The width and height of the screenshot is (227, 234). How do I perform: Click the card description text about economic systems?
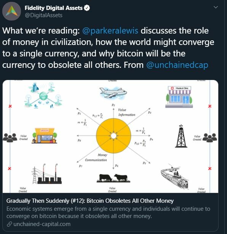108,213
